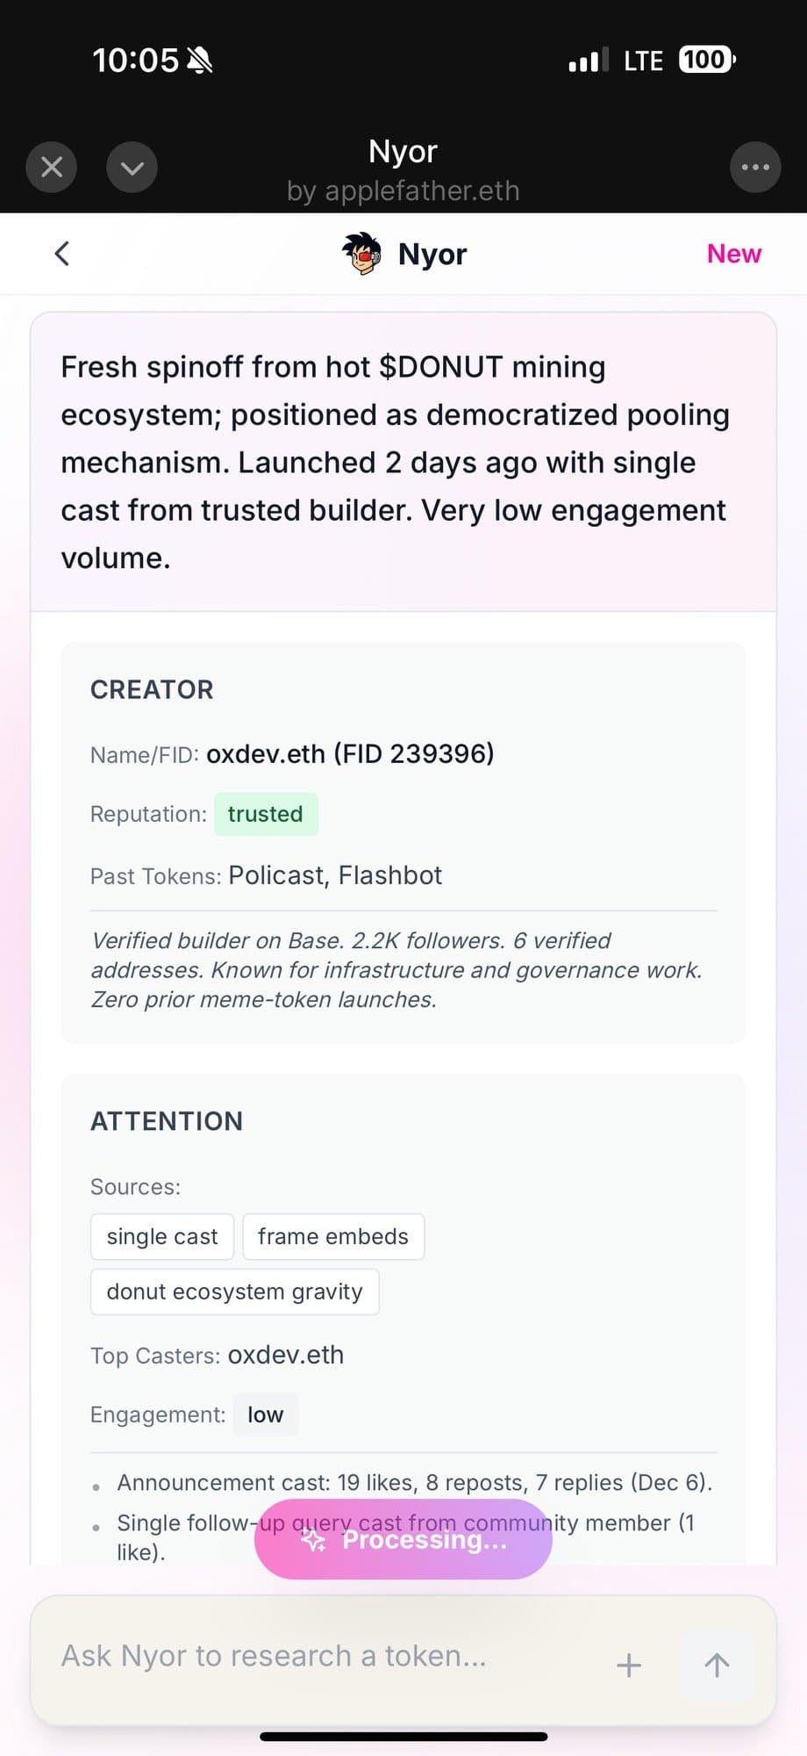Start a New research session

(x=733, y=254)
